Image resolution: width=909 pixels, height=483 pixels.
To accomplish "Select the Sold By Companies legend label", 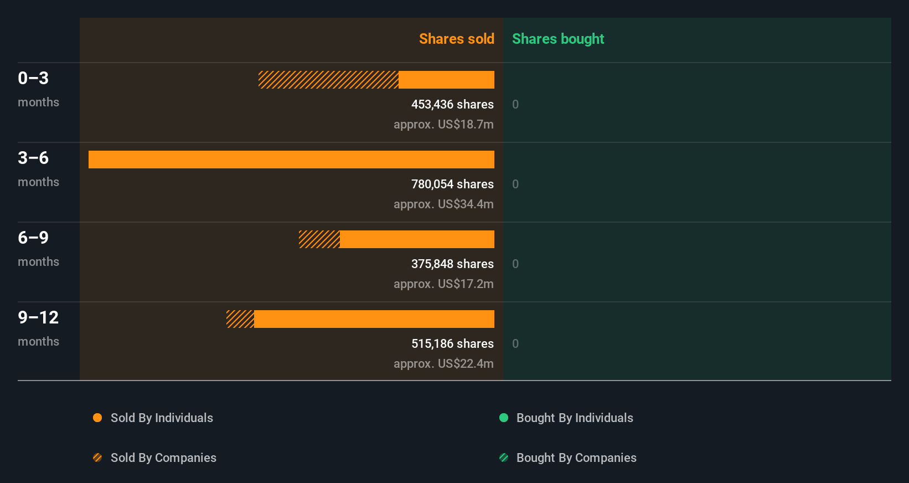I will 163,458.
